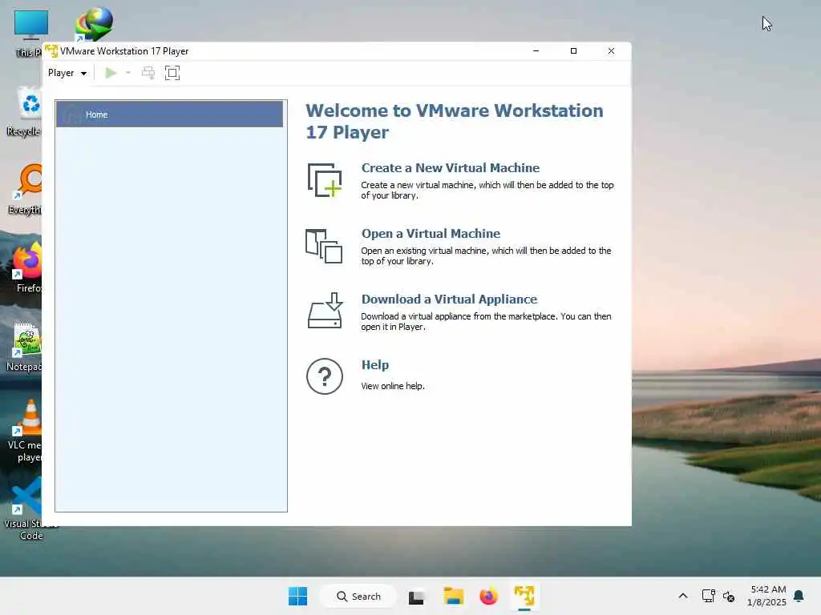Click the Download a Virtual Appliance icon
Screen dimensions: 821x615
tap(326, 311)
